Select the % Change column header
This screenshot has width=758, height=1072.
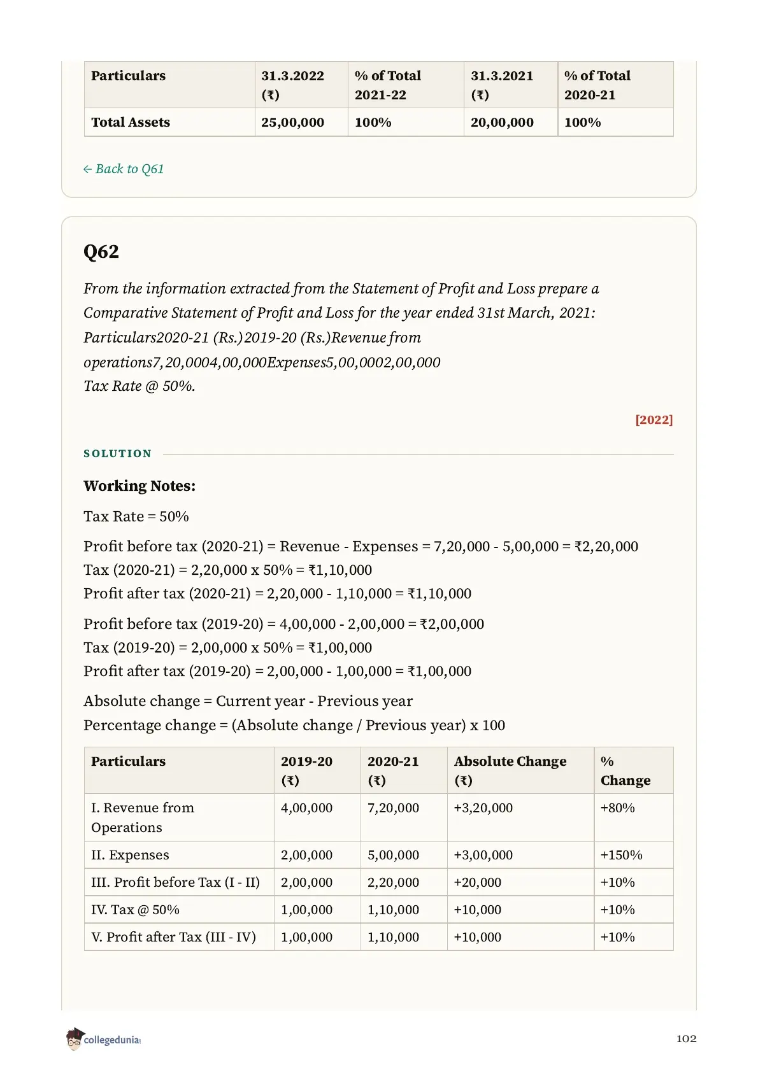click(625, 770)
